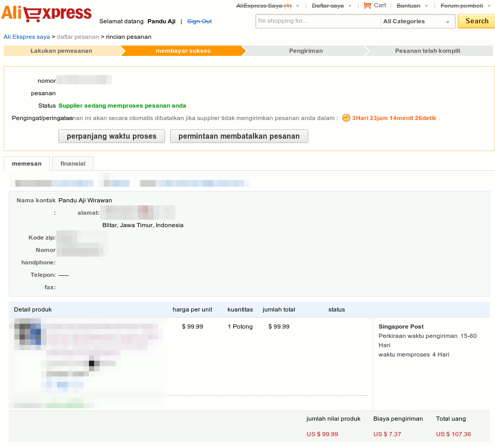Click the 'Total uang' label
Screen dimensions: 495x445
point(451,419)
